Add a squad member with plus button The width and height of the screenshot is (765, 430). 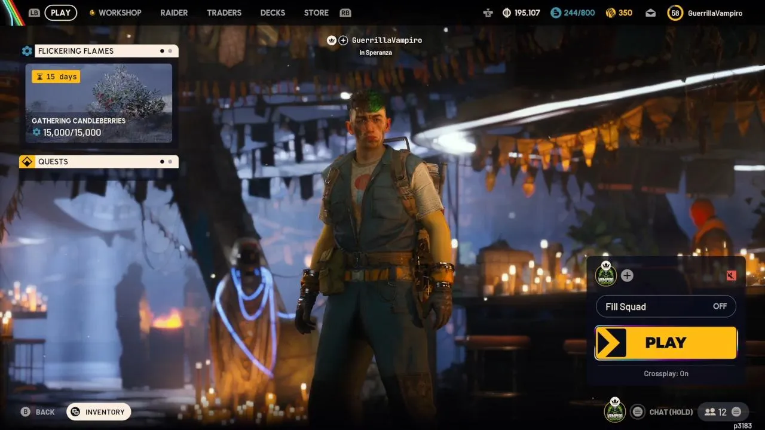coord(627,275)
